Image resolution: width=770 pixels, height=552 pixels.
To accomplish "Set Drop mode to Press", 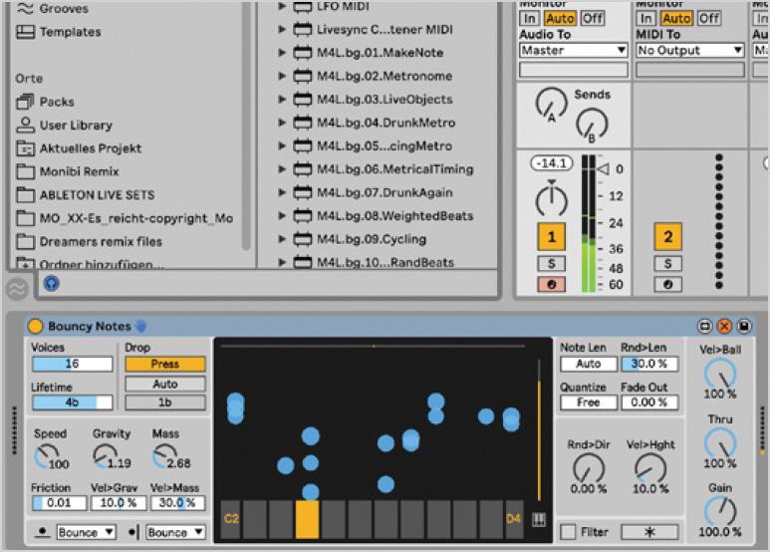I will click(165, 364).
